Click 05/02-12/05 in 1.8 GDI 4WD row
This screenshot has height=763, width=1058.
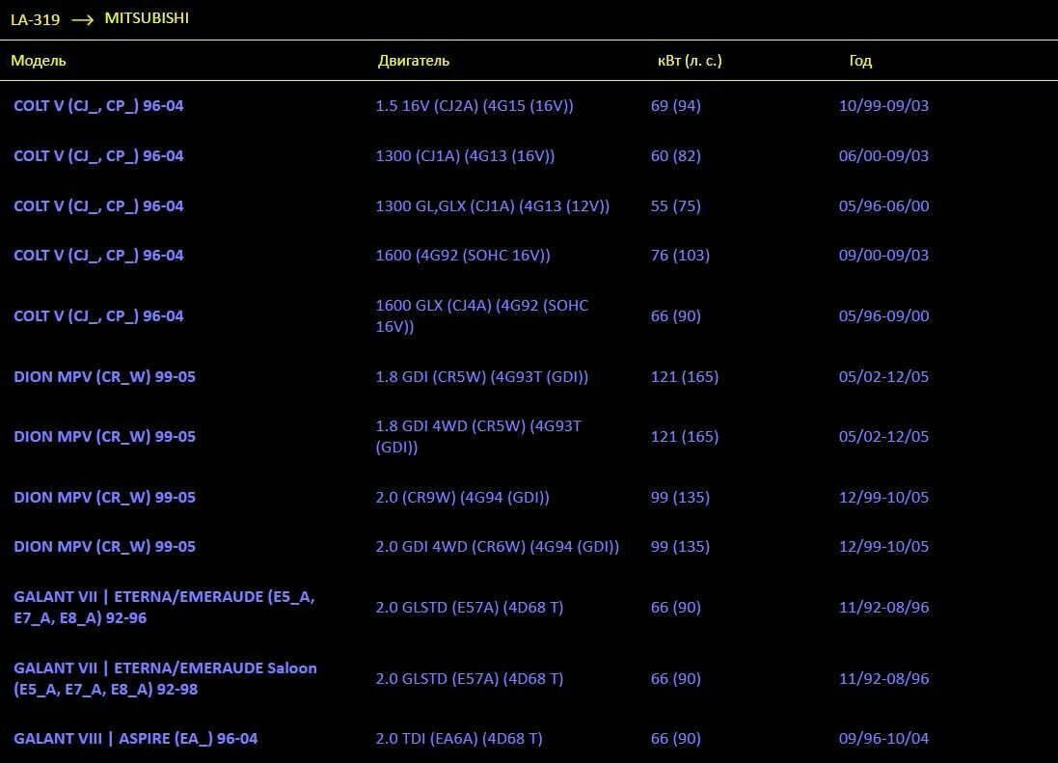tap(883, 436)
